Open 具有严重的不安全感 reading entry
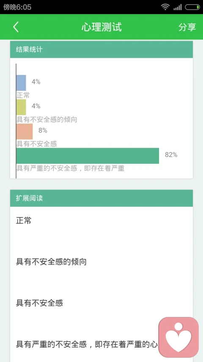Image resolution: width=203 pixels, height=362 pixels. pyautogui.click(x=87, y=345)
